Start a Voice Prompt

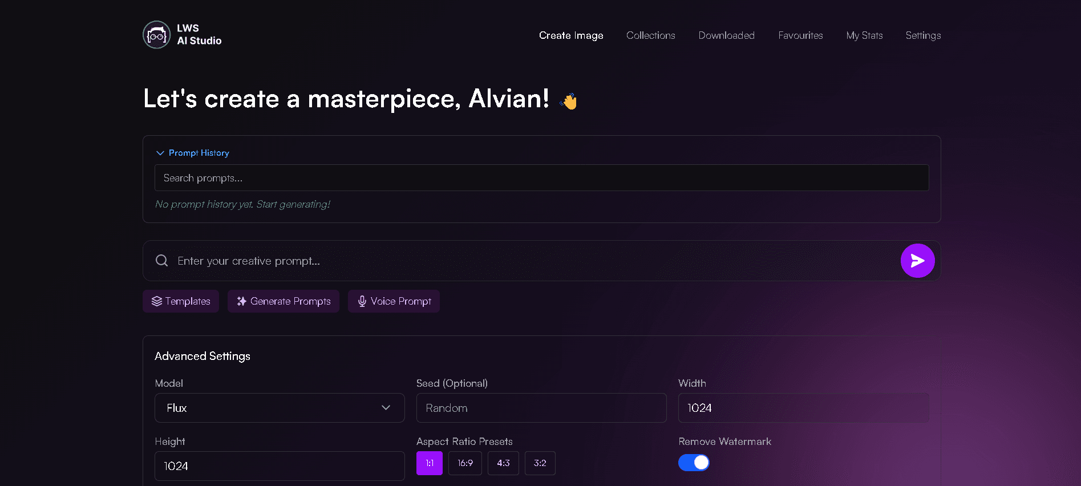[394, 301]
